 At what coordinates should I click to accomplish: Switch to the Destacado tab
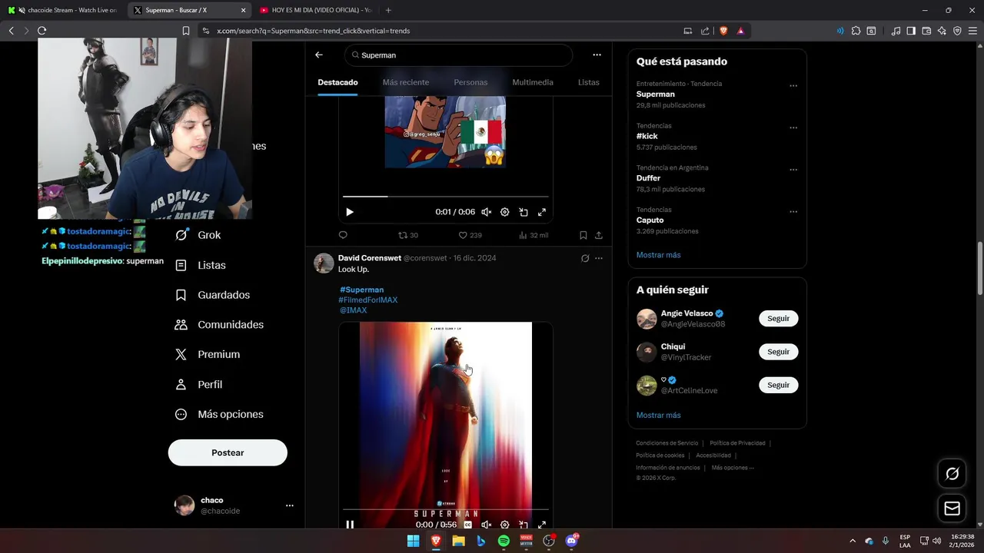coord(337,82)
